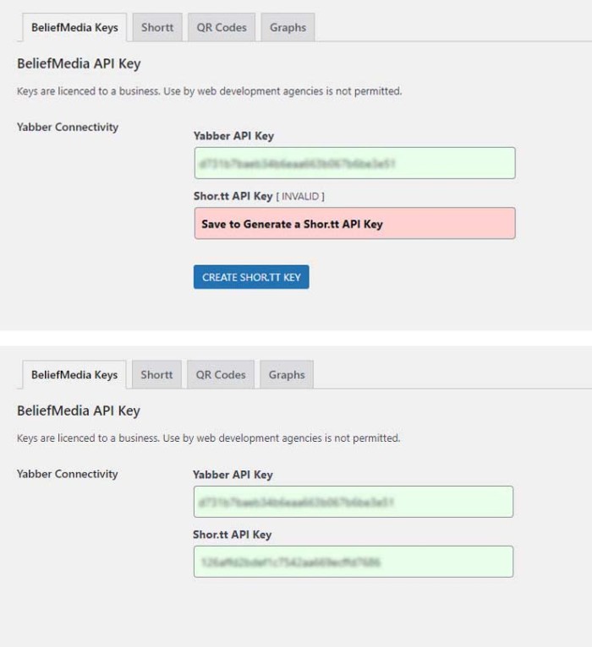
Task: Select upper panel's BeliefMedia Keys tab
Action: click(74, 27)
